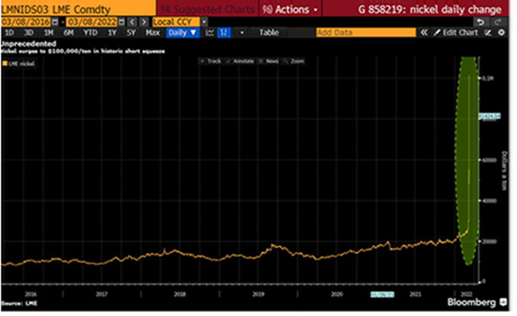Select the YTD time range tab

90,33
